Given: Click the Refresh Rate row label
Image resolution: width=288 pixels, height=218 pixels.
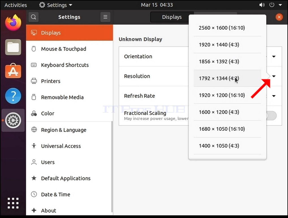Looking at the screenshot, I should pyautogui.click(x=139, y=96).
